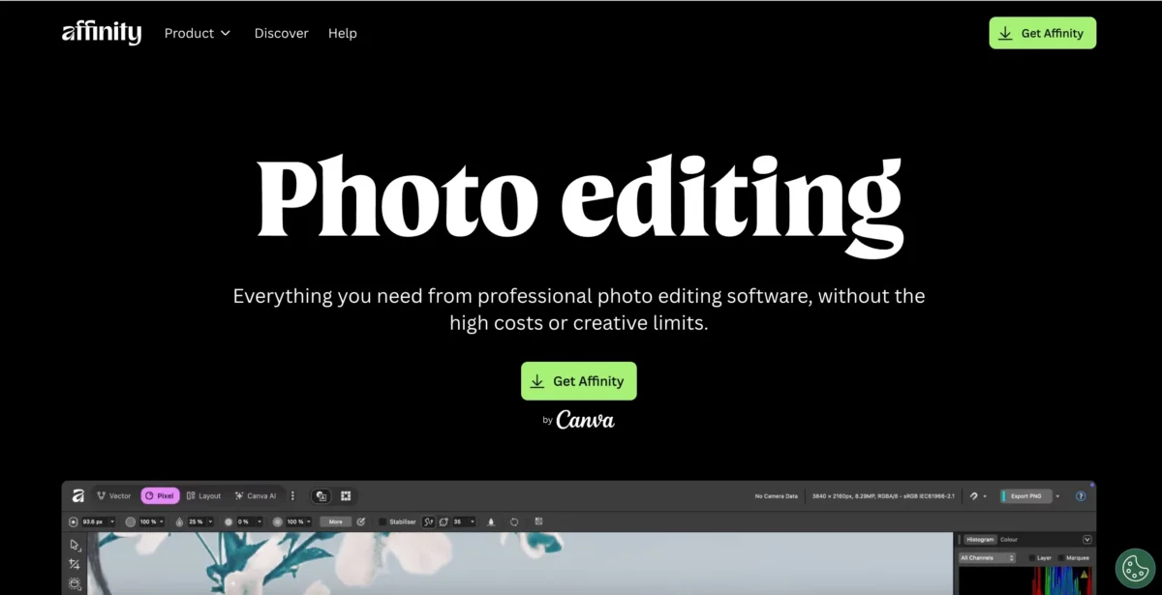Click the droplet flow icon before 25 %
This screenshot has width=1162, height=595.
pyautogui.click(x=179, y=521)
